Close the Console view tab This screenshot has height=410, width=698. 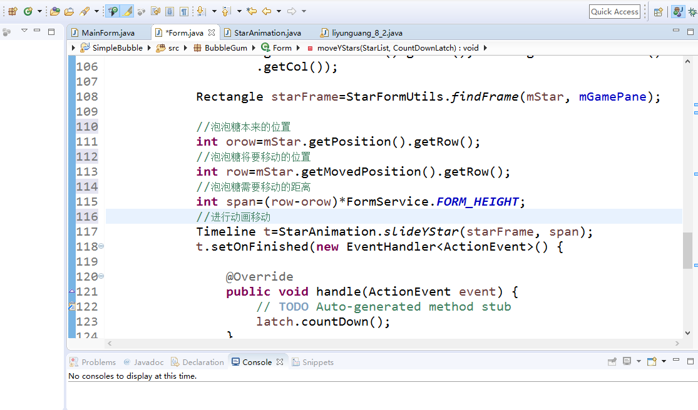click(280, 362)
